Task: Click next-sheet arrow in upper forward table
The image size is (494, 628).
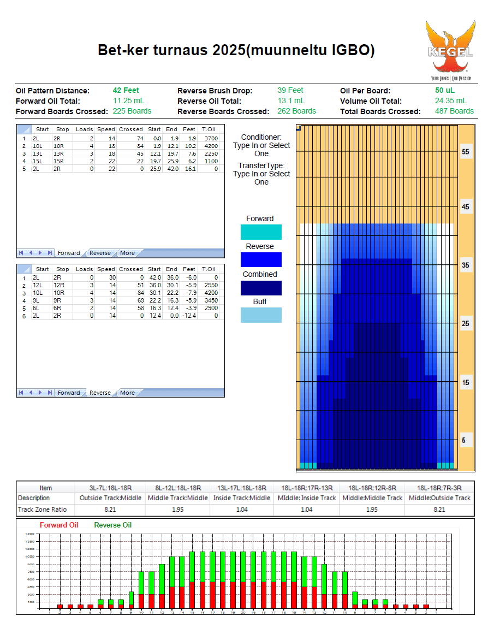Action: (40, 253)
